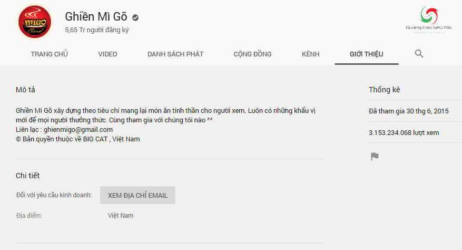Select the DANH SÁCH PHÁT tab

(175, 54)
